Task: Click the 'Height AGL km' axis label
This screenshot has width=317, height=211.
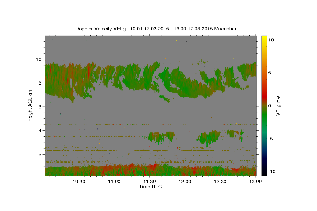Action: (30, 105)
